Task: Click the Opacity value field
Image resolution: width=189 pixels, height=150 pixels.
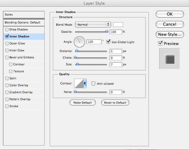Action: (x=116, y=32)
